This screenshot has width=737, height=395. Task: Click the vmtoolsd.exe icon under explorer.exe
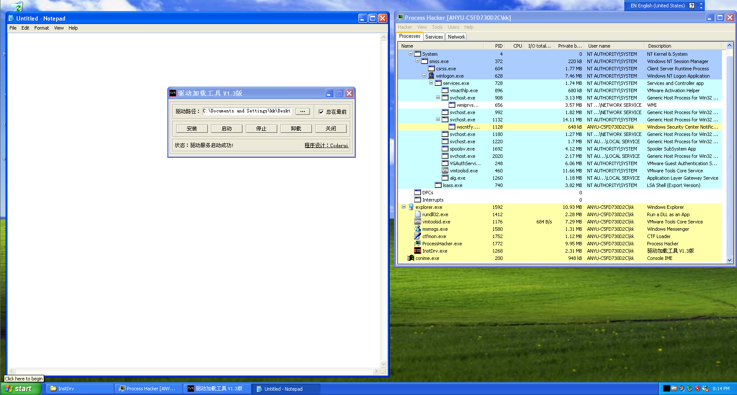pos(417,222)
